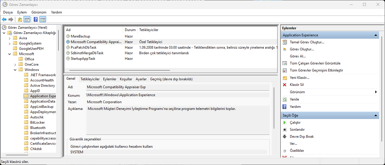Click the clock icon of StartupAppTask
385x165 pixels.
coord(68,59)
